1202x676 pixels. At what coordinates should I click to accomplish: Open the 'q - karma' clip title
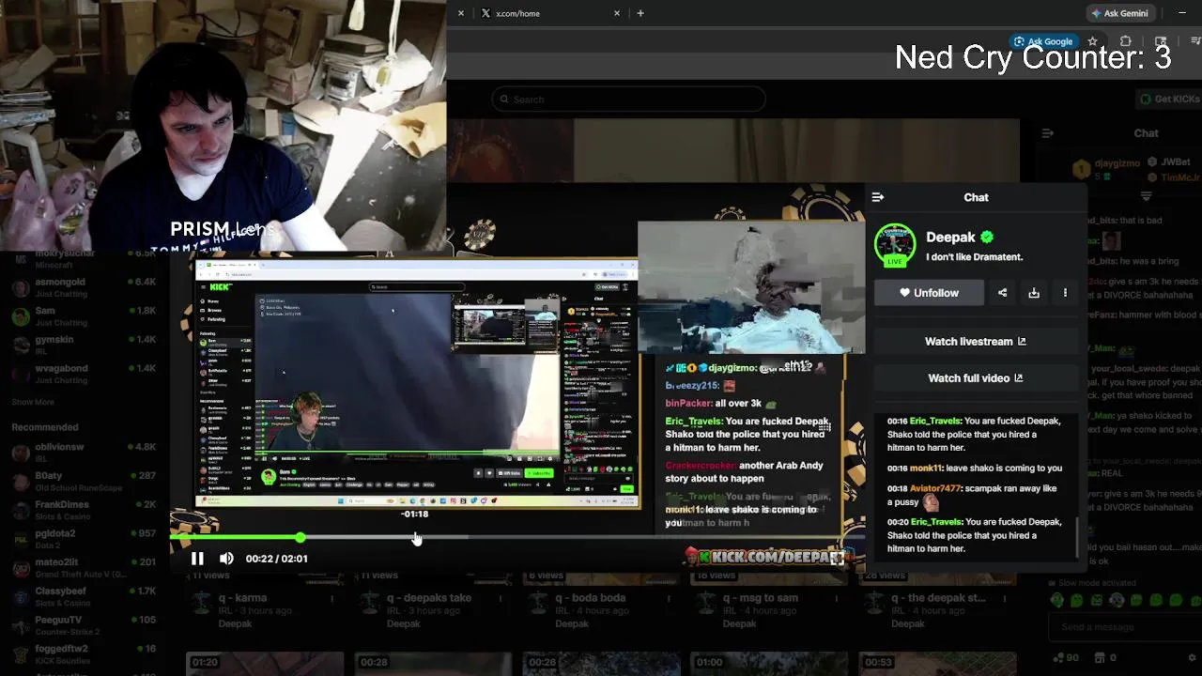[x=242, y=598]
